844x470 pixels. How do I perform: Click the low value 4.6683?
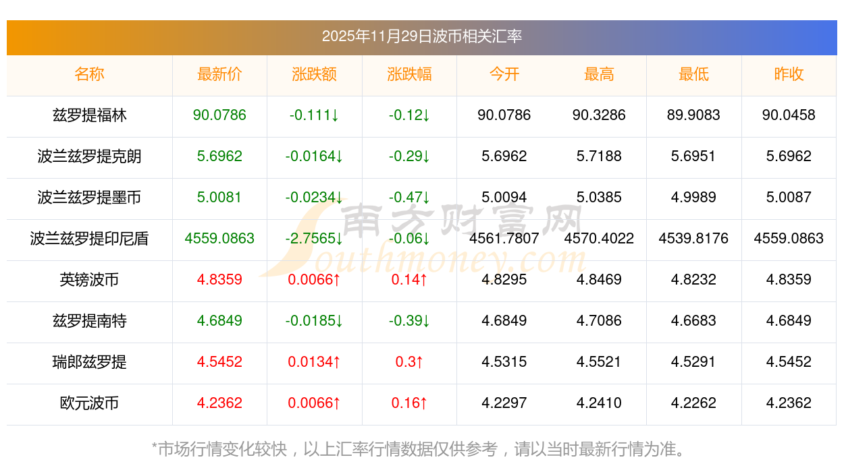[x=694, y=321]
